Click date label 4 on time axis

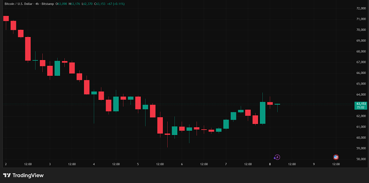click(94, 164)
